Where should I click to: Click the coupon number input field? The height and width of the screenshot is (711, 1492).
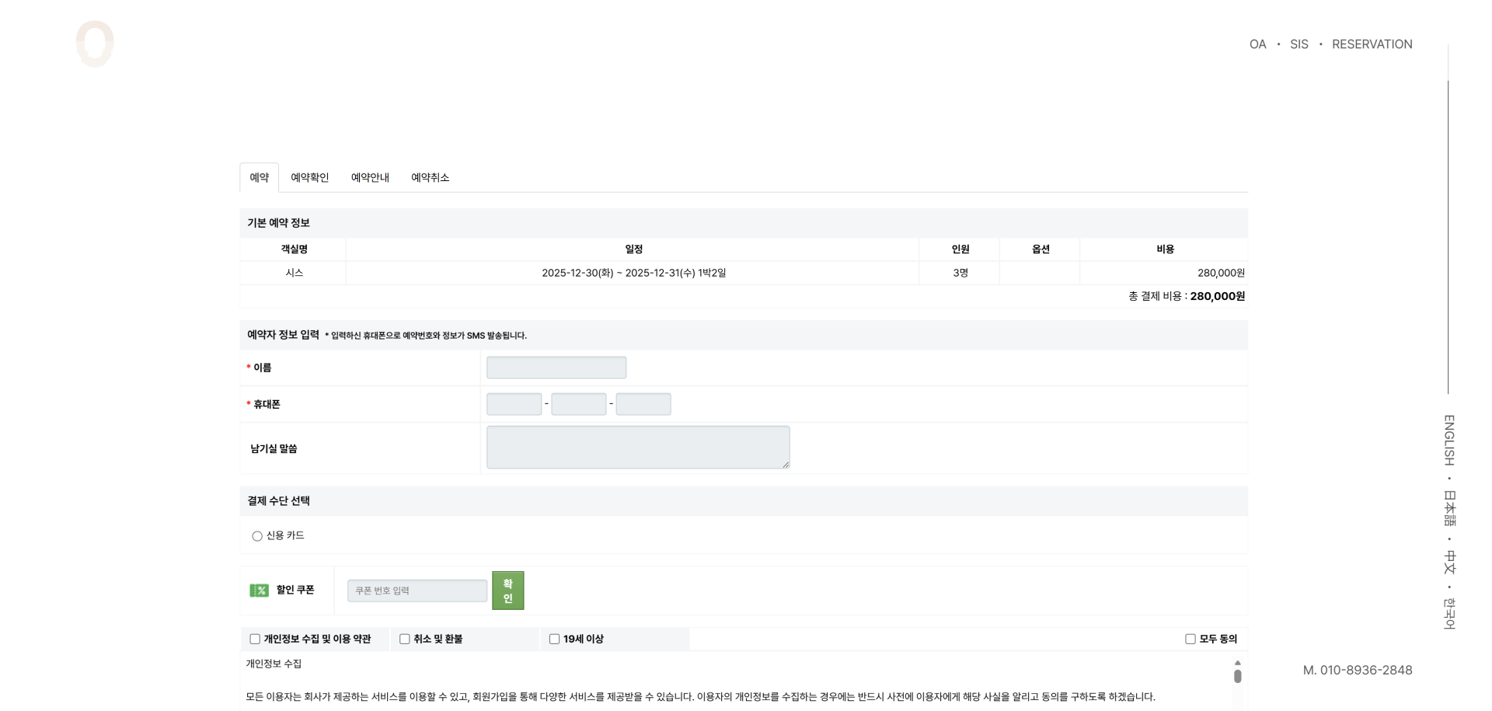pos(417,591)
